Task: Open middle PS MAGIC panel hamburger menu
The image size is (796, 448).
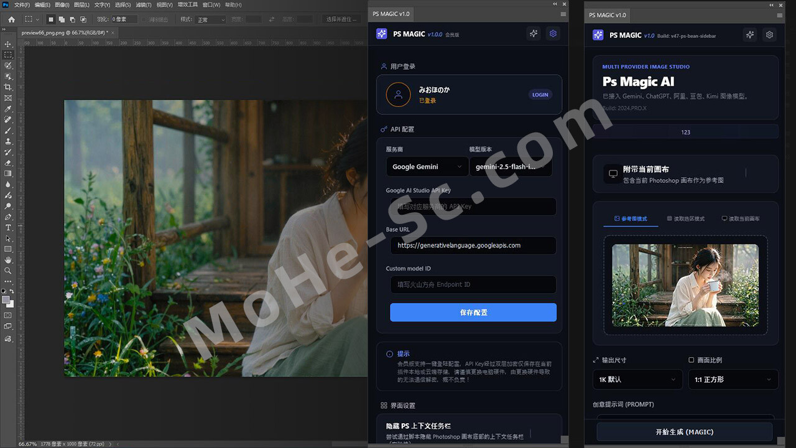Action: click(x=563, y=14)
